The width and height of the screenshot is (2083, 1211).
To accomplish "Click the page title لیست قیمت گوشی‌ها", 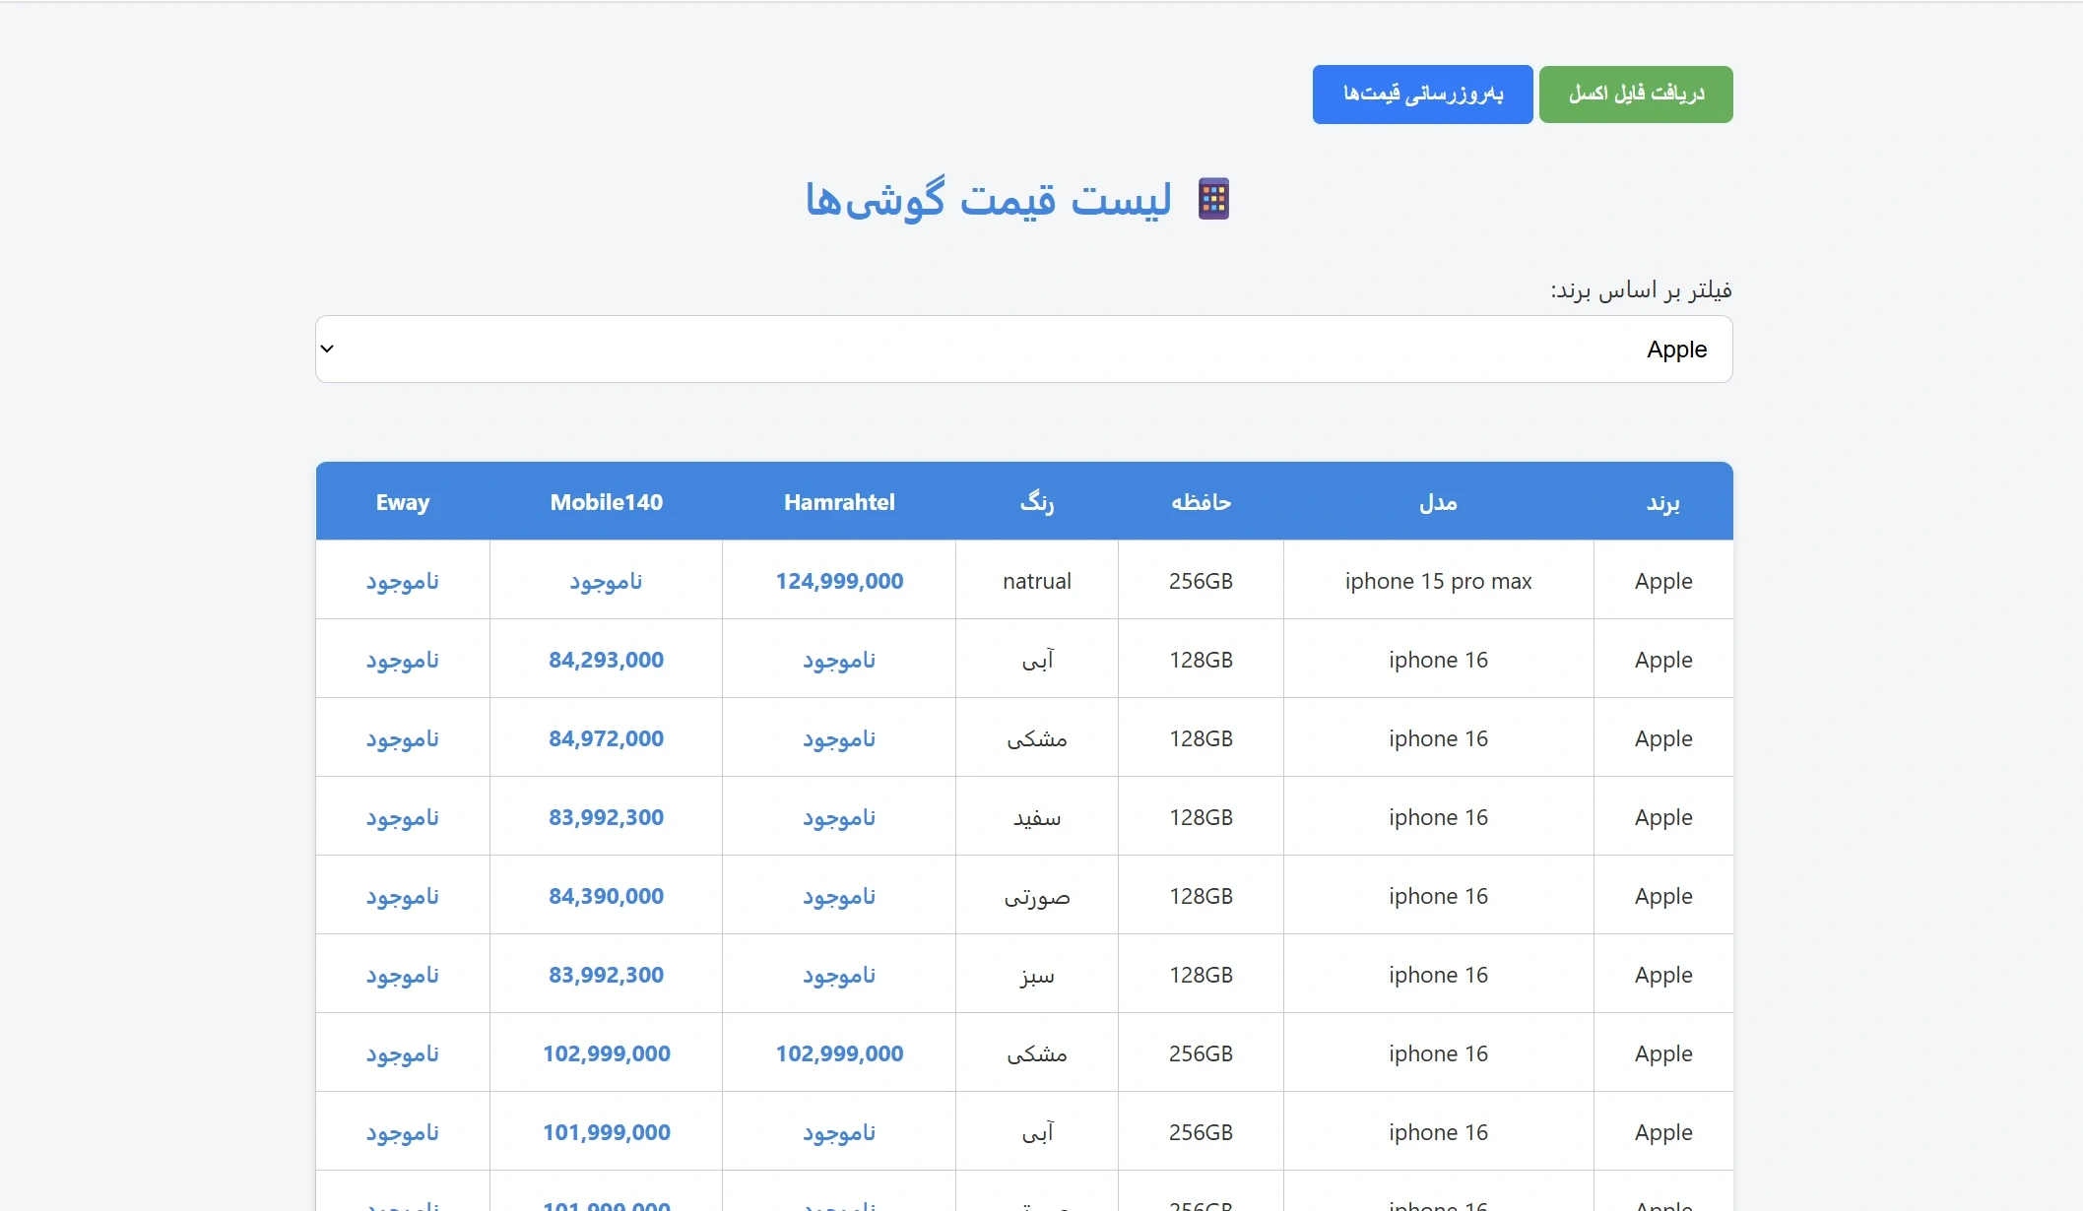I will [x=989, y=199].
